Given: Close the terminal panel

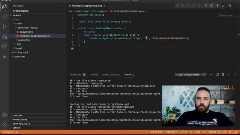Looking at the screenshot, I should (x=235, y=75).
